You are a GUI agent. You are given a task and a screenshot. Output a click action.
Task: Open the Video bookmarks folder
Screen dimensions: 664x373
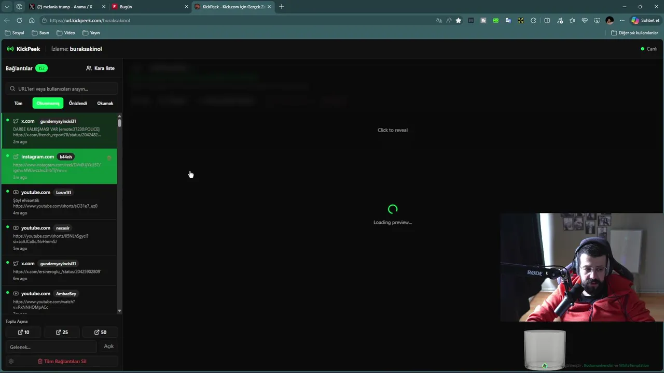pos(66,33)
